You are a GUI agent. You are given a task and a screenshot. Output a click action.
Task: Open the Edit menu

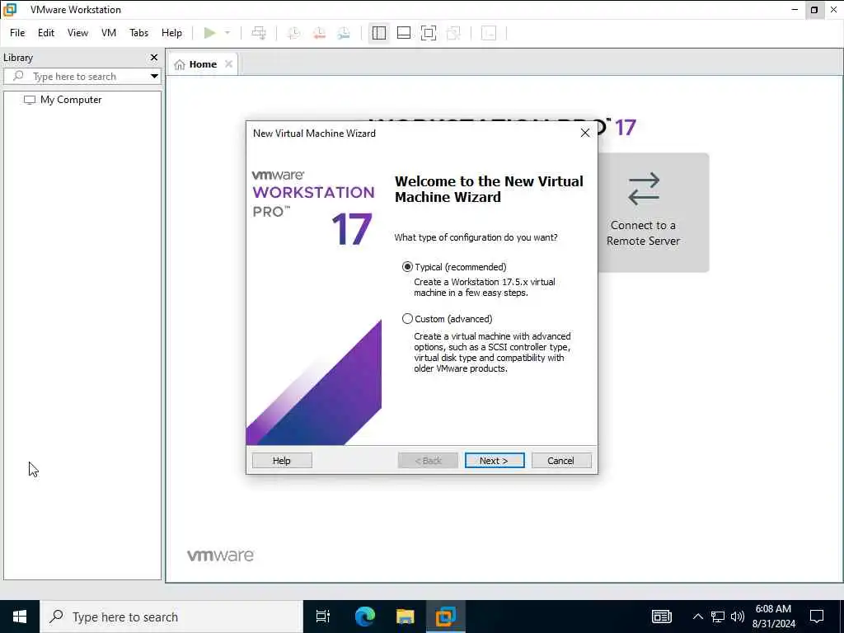(x=46, y=33)
